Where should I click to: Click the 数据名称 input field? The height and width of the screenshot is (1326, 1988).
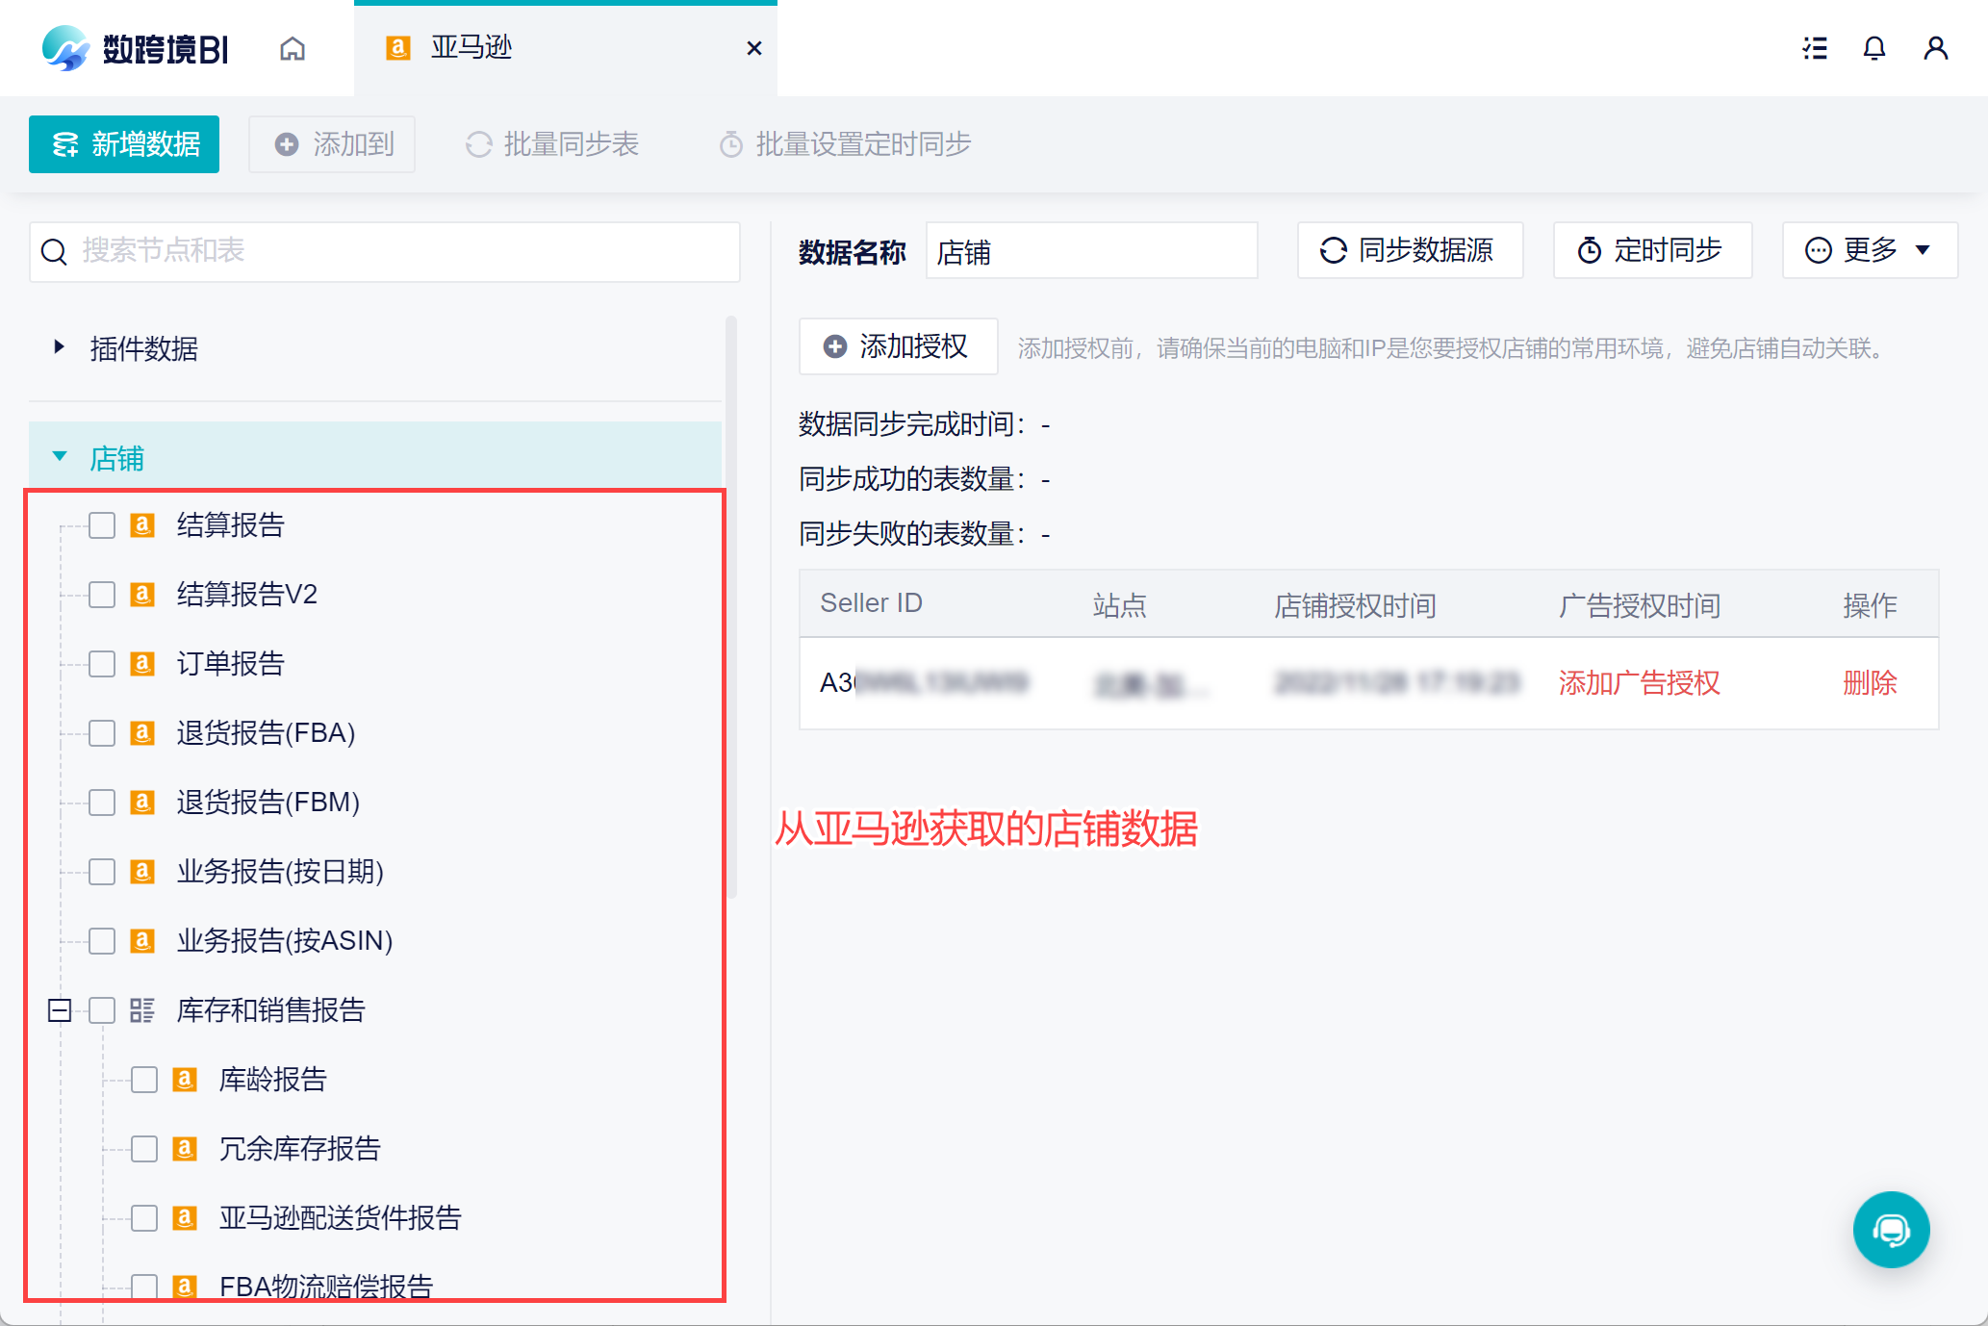(1090, 252)
